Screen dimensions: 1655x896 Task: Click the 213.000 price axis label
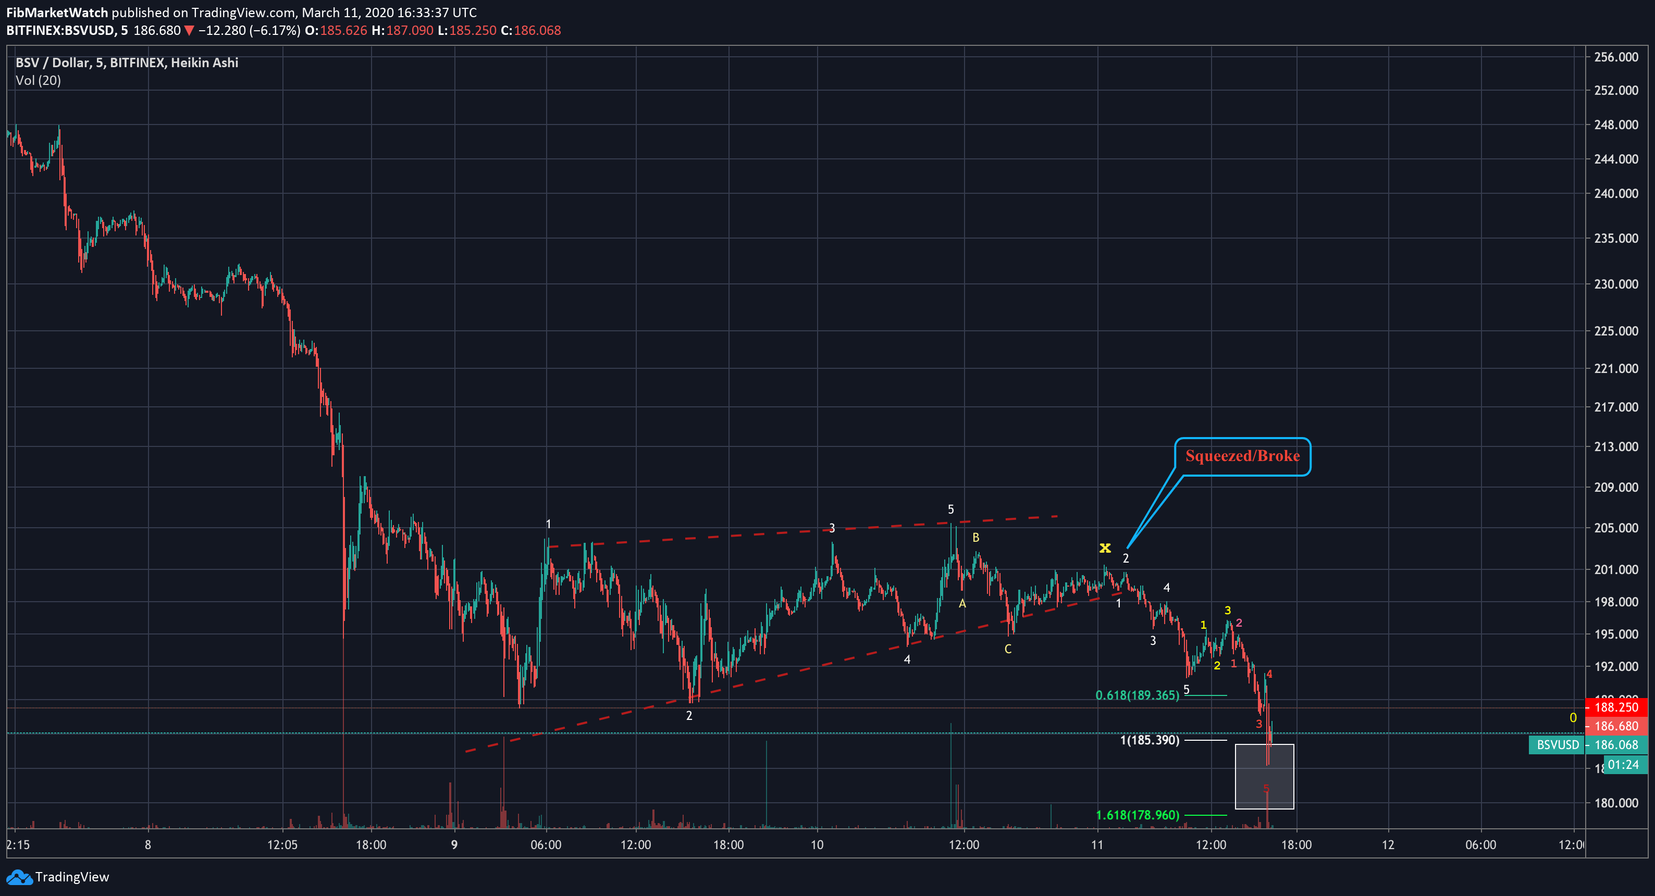coord(1616,446)
